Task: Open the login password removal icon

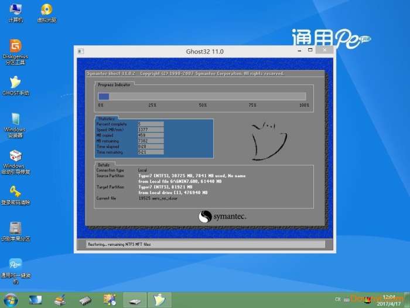Action: [x=16, y=195]
